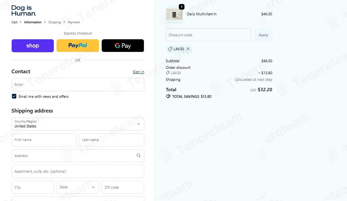Select Google Pay express checkout
This screenshot has width=347, height=201.
click(123, 46)
